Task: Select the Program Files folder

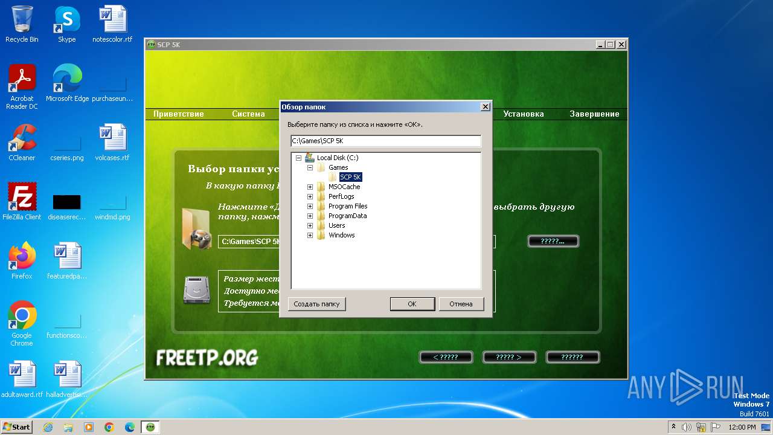Action: tap(348, 206)
